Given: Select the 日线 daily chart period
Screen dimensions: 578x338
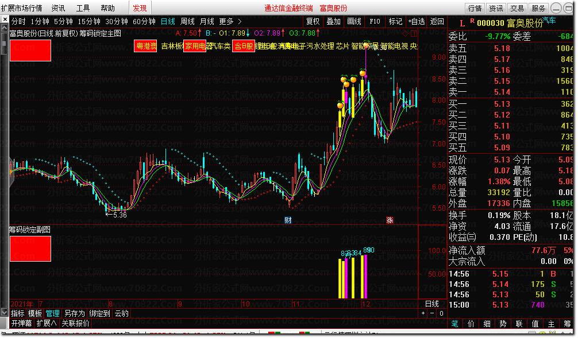Looking at the screenshot, I should click(168, 21).
